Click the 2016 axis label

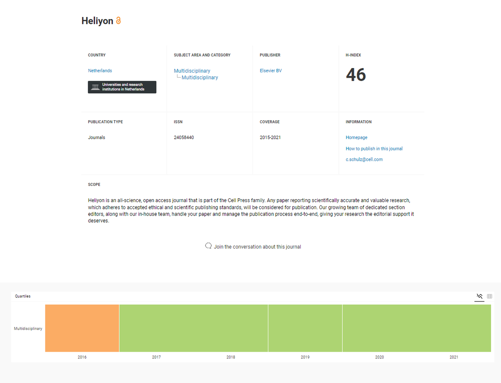point(82,357)
